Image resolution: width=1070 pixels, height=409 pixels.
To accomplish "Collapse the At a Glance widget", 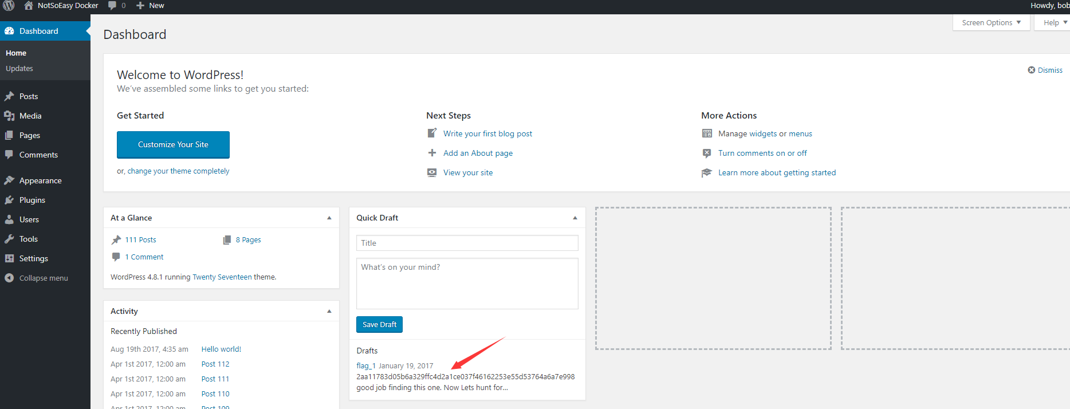I will pos(329,218).
